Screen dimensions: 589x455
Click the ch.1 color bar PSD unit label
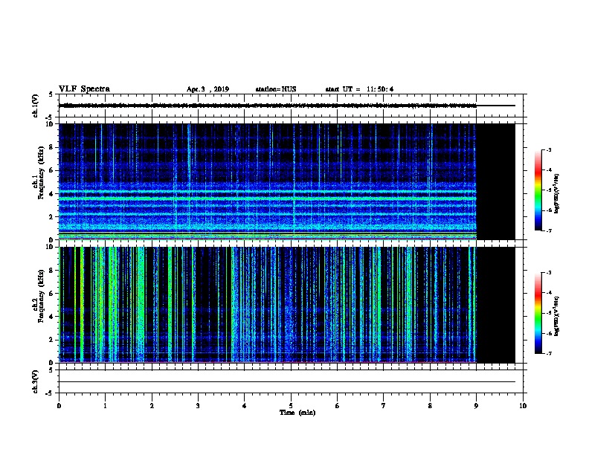click(x=556, y=193)
